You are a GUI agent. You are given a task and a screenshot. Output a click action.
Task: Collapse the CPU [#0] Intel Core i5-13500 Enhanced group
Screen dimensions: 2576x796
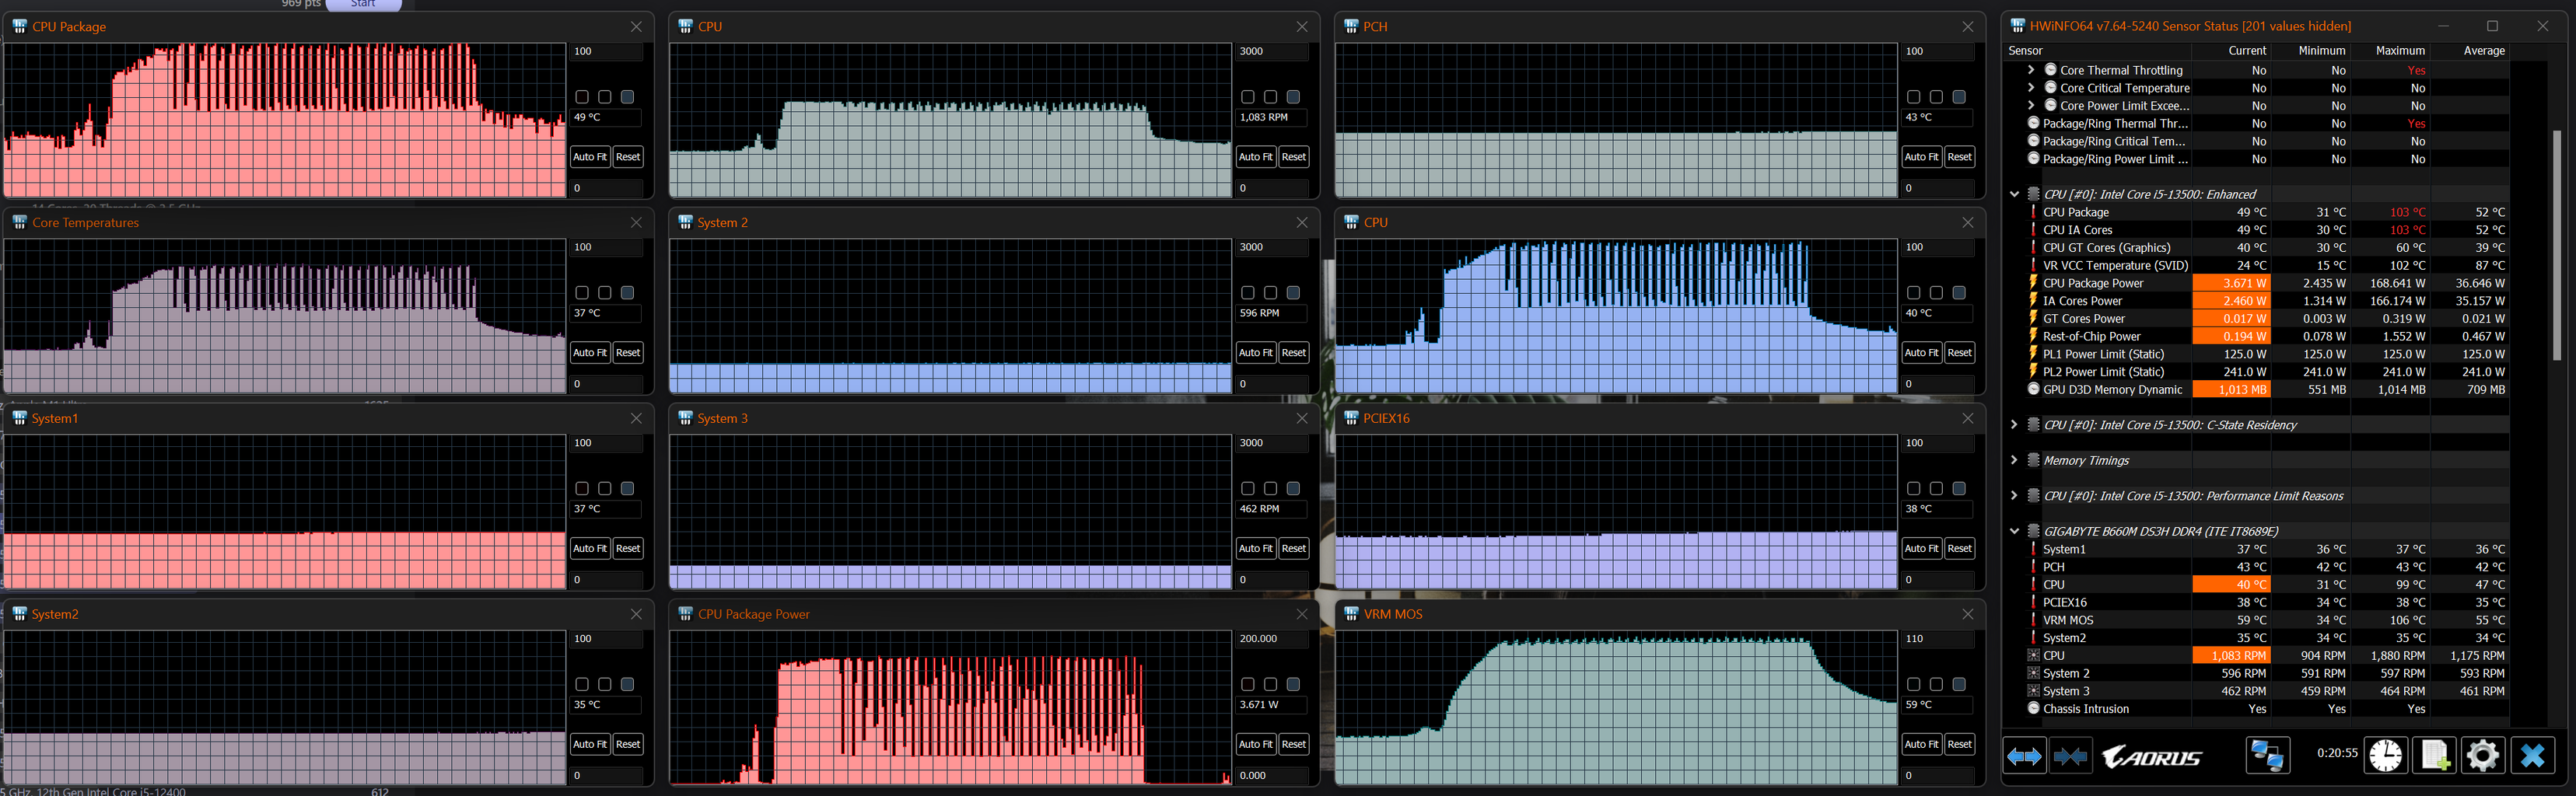[x=2015, y=194]
